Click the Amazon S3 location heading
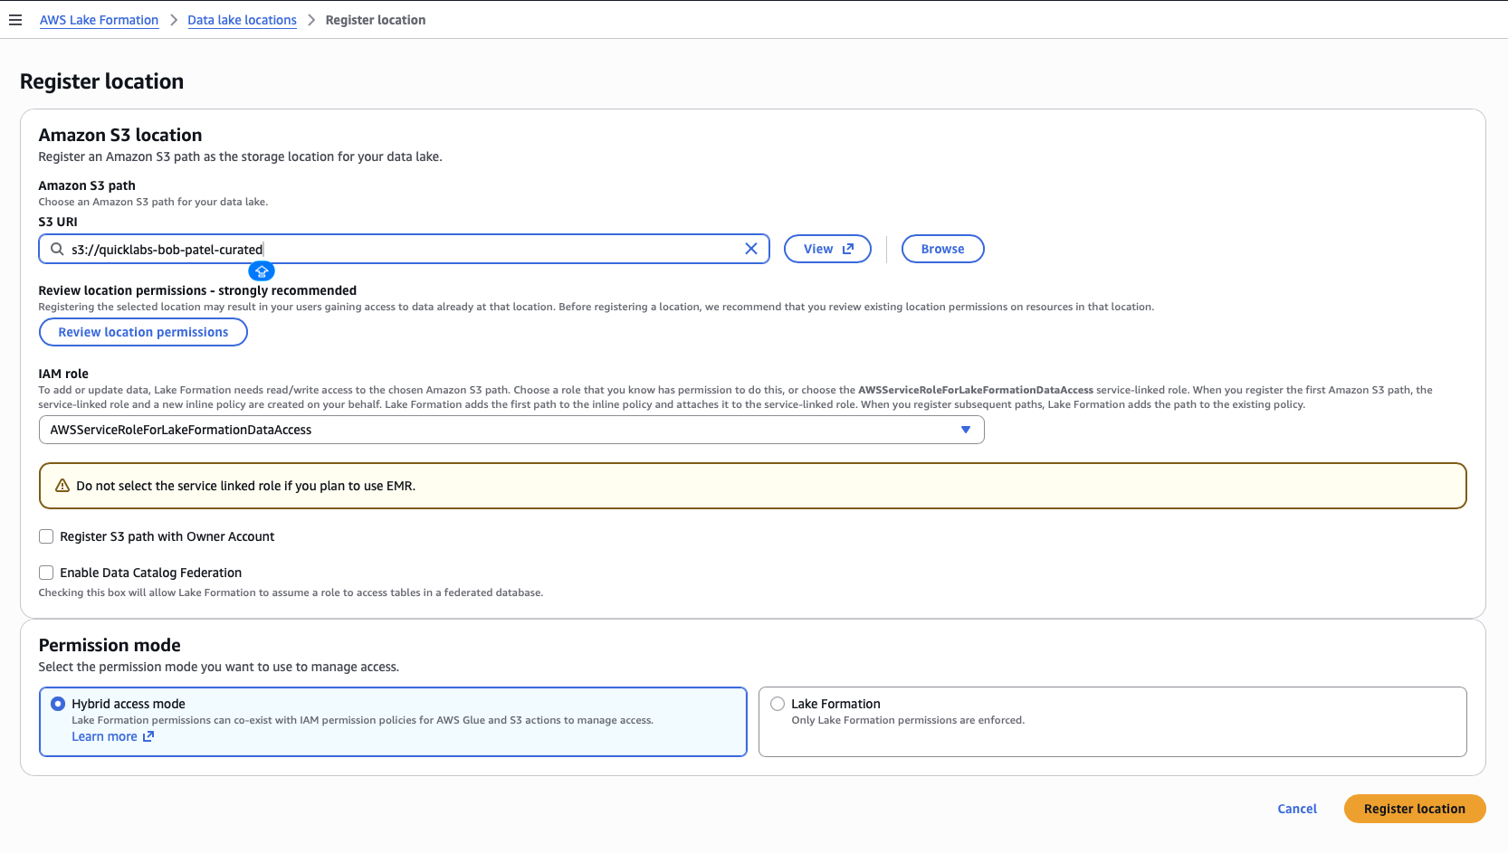Screen dimensions: 1508x853 (x=120, y=135)
